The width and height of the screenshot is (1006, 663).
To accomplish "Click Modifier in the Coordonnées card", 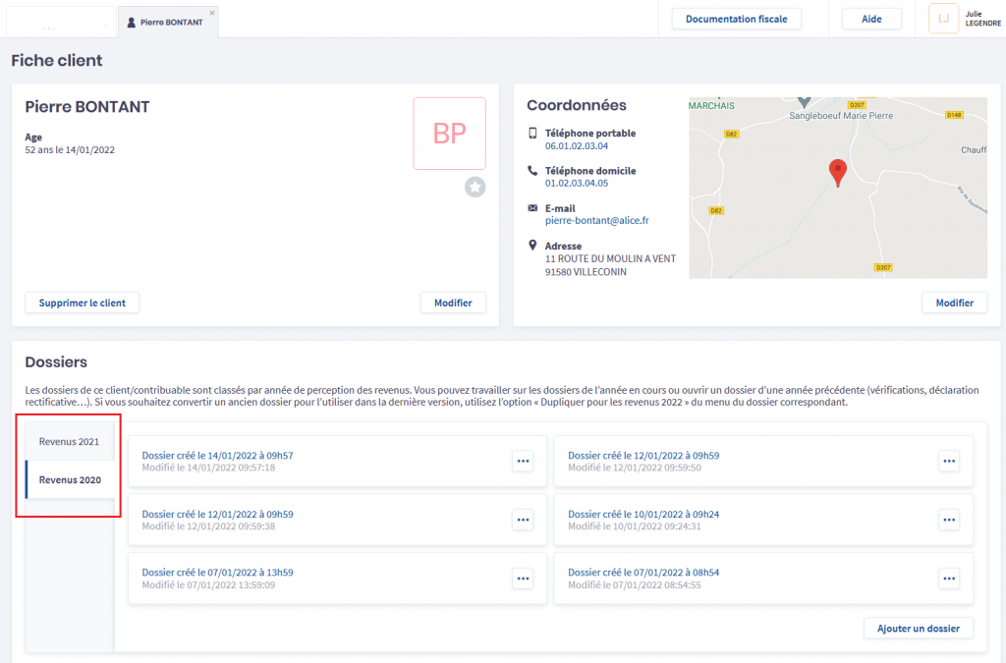I will 954,303.
